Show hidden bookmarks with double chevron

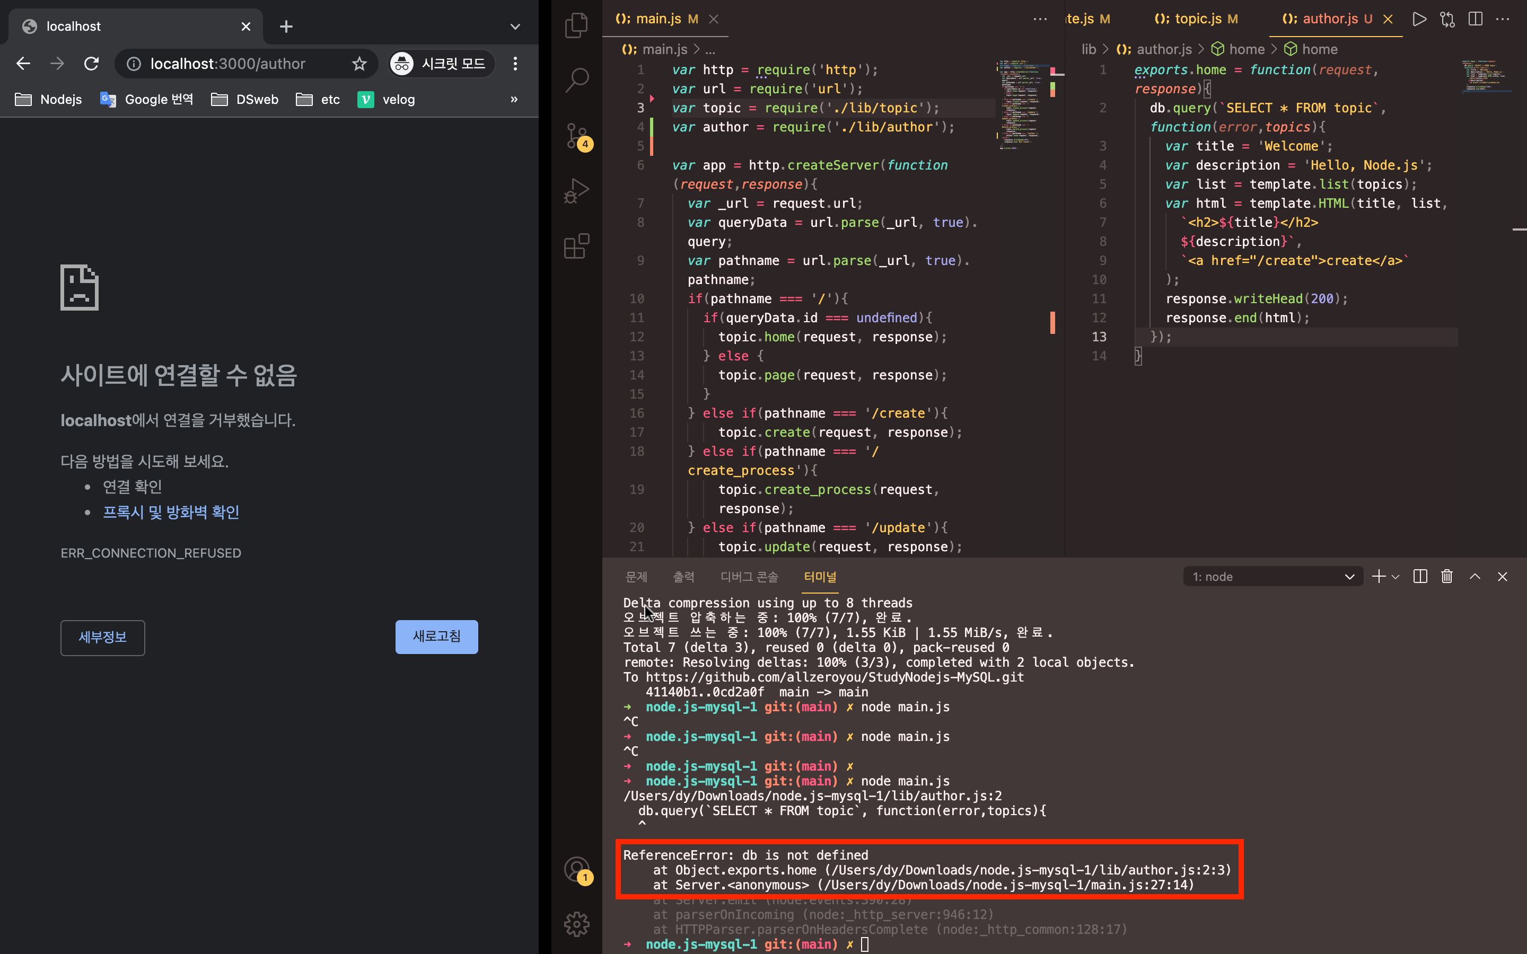(x=514, y=99)
